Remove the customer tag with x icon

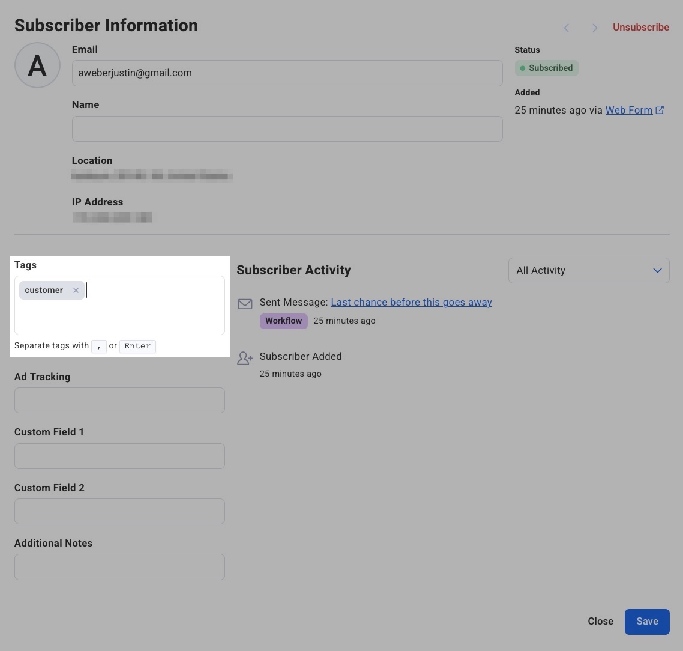tap(76, 291)
